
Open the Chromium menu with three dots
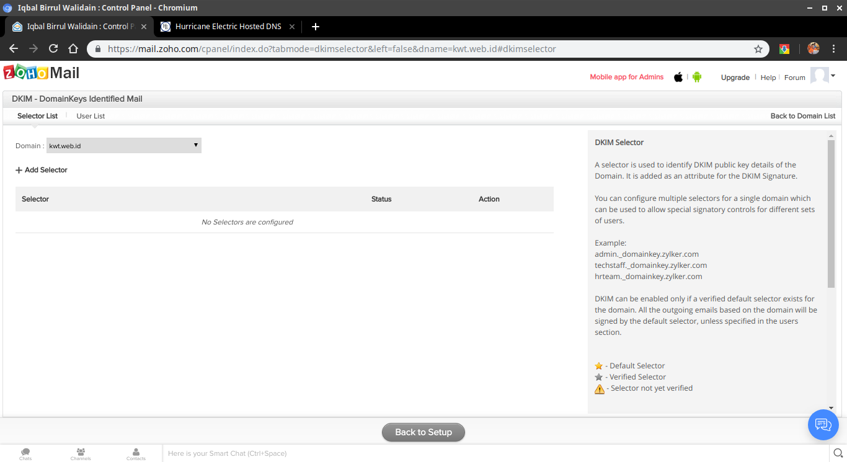[x=833, y=48]
